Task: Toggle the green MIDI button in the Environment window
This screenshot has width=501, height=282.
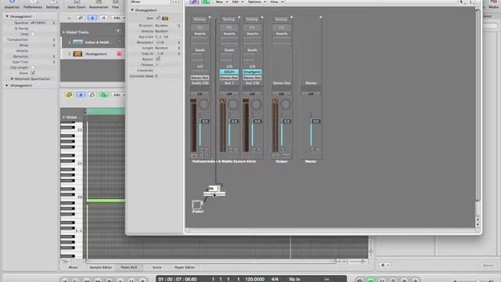Action: [206, 2]
